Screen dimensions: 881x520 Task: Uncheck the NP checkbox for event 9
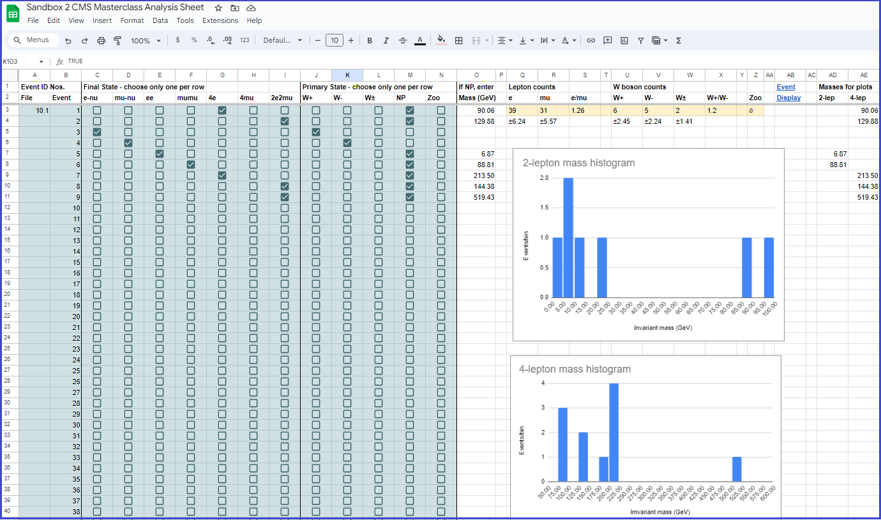(410, 197)
